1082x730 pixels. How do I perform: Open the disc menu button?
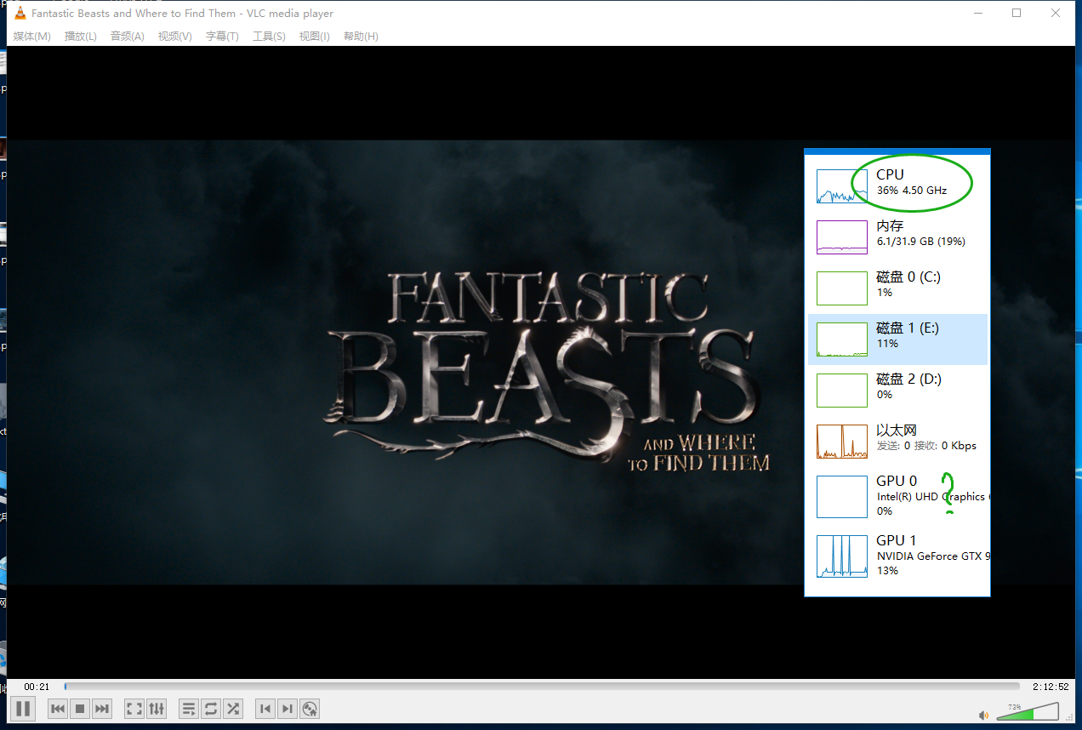click(x=310, y=708)
